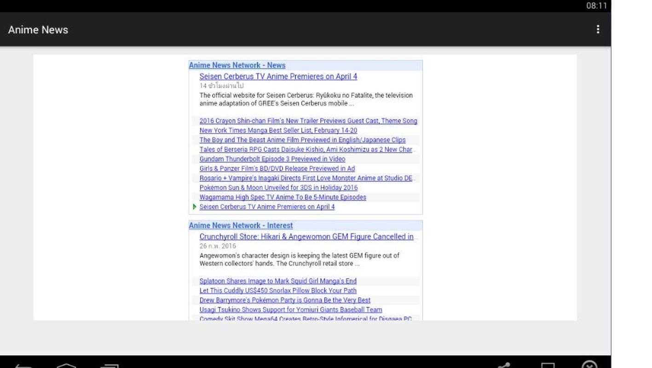Click the Seisen Cerberus article summary text
Viewport: 652px width, 368px height.
[x=306, y=99]
